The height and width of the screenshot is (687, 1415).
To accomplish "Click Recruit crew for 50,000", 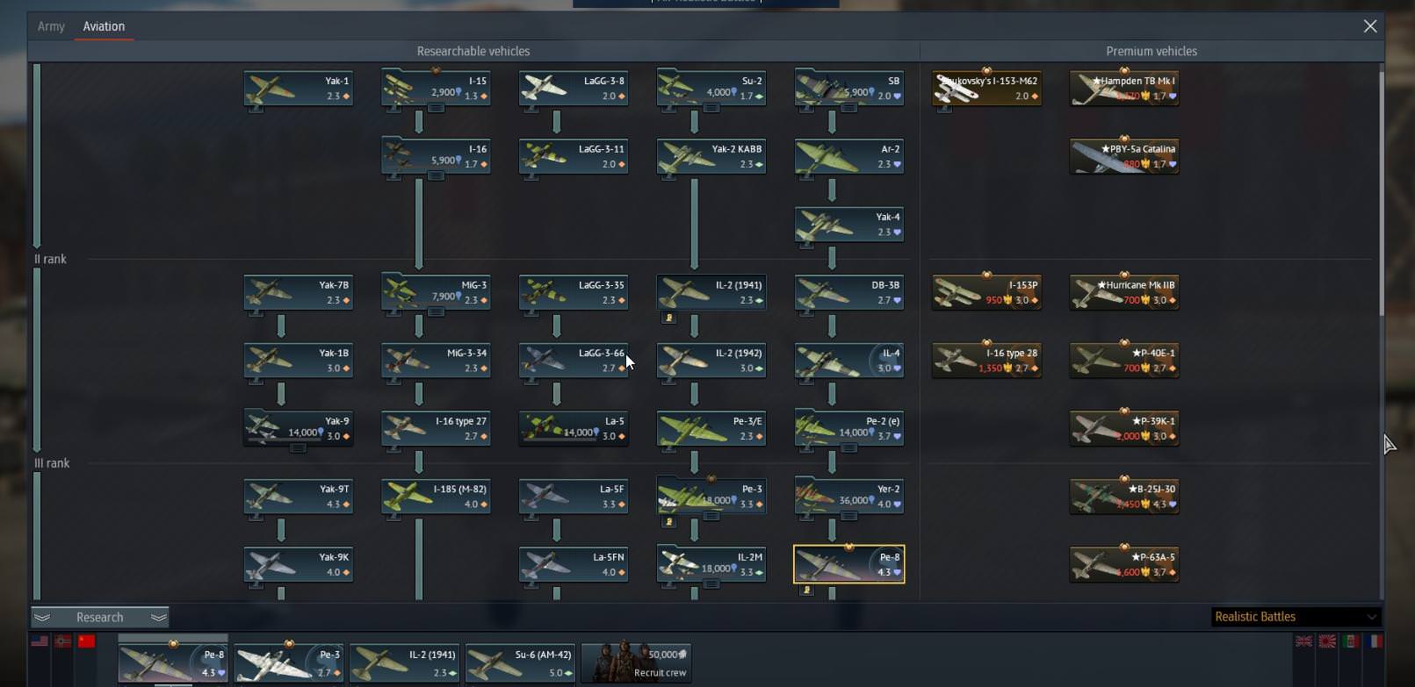I will (637, 662).
